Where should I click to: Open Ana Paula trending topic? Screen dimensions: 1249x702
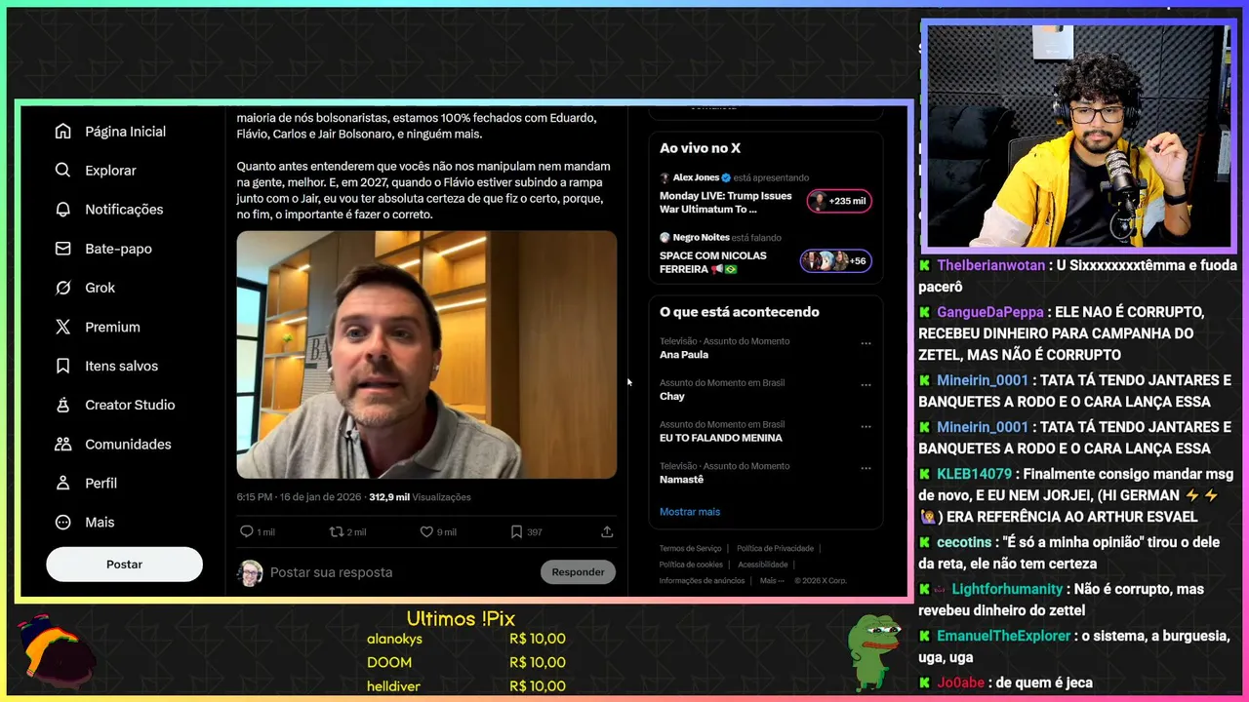684,355
